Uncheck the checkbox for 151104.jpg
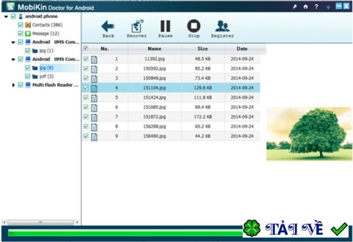The height and width of the screenshot is (242, 353). pyautogui.click(x=86, y=87)
